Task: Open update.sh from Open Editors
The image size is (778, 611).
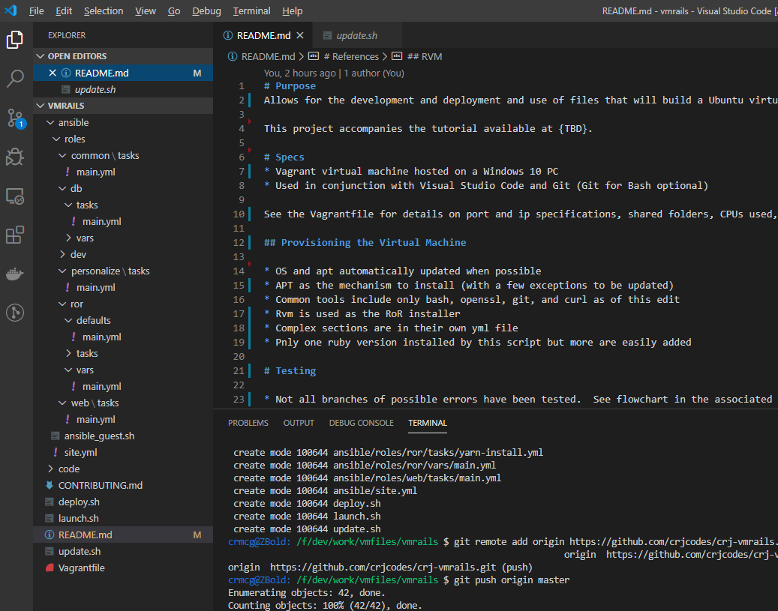Action: tap(123, 89)
